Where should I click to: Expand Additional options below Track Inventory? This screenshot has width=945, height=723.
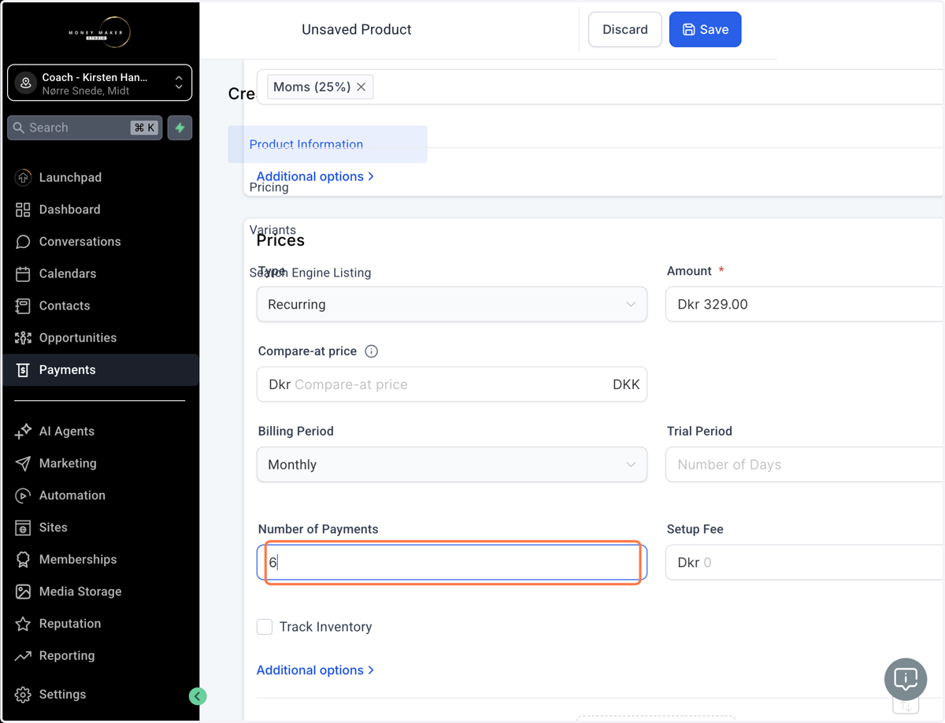point(315,670)
